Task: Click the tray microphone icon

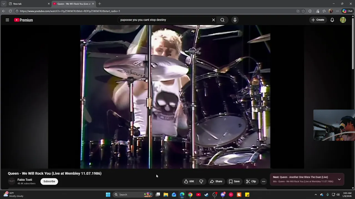Action: [328, 195]
